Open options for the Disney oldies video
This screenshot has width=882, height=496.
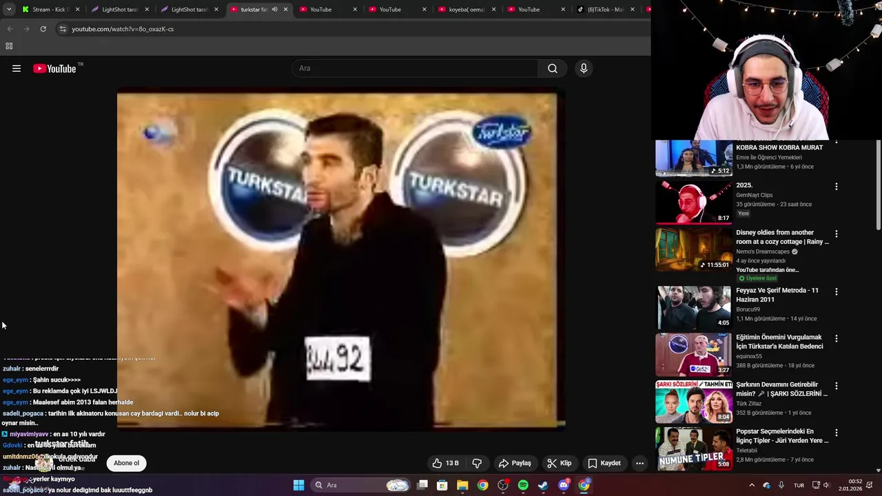click(837, 234)
